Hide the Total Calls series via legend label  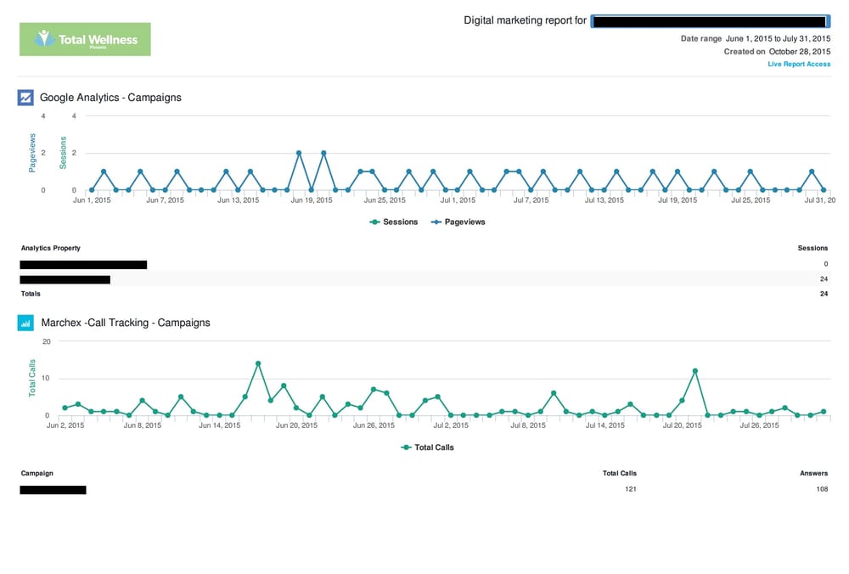tap(434, 447)
